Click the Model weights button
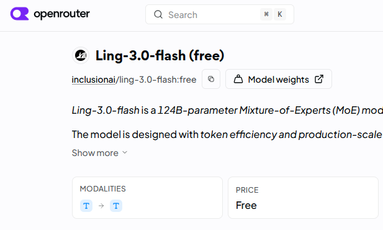Image resolution: width=383 pixels, height=230 pixels. coord(279,79)
